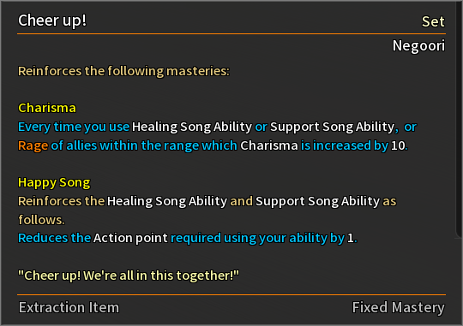Click the "Negoori" character name
Viewport: 463px width, 326px height.
pos(418,46)
